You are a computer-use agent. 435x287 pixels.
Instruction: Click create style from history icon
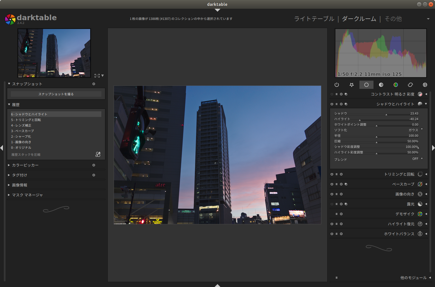[98, 154]
